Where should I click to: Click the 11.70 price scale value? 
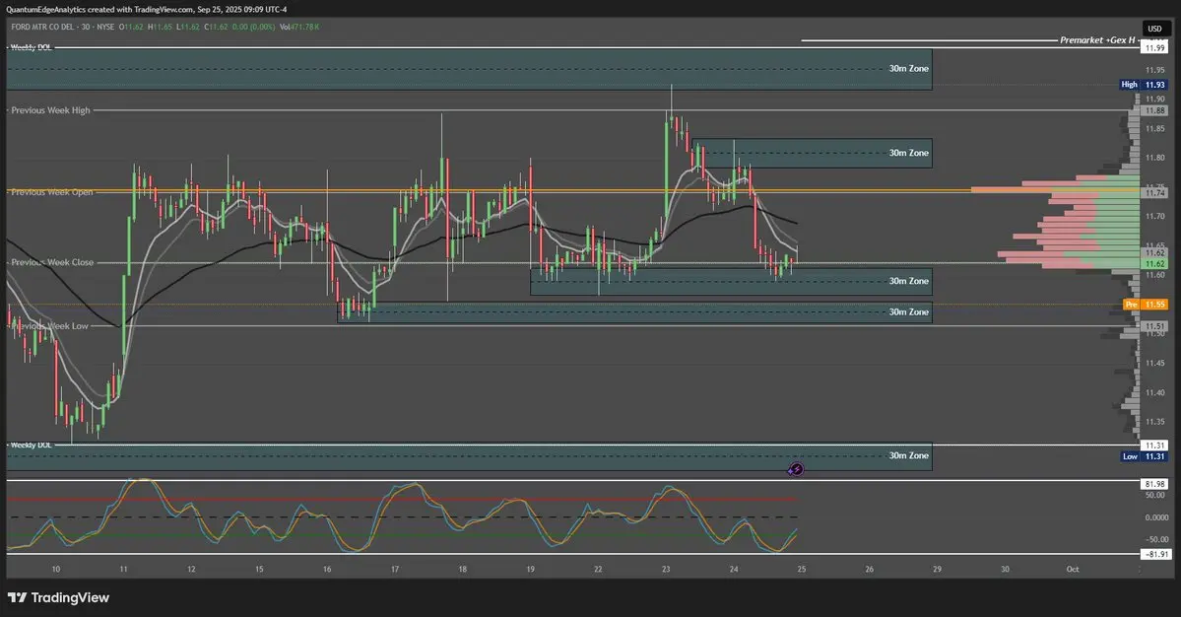click(x=1154, y=216)
